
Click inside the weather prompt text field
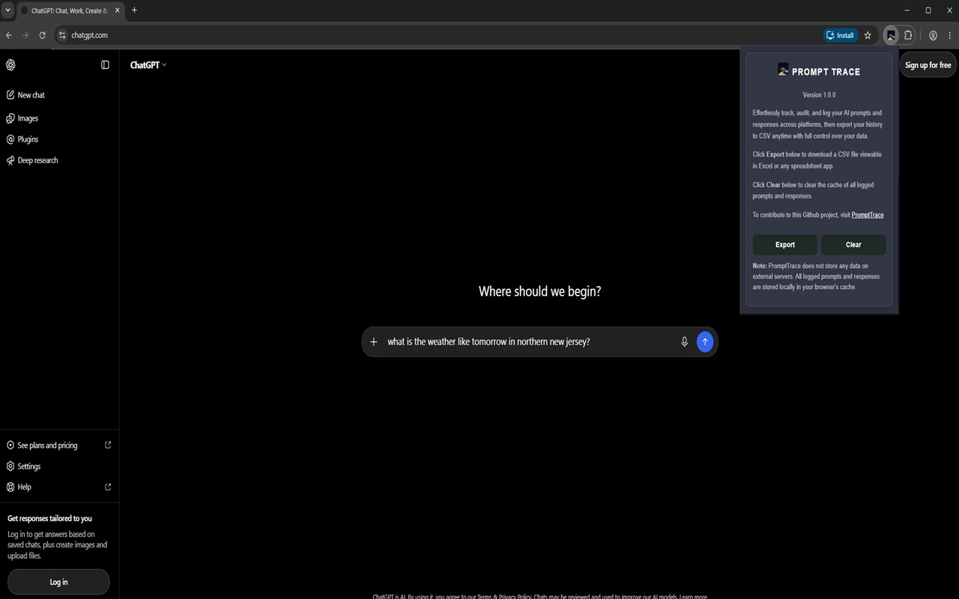point(528,341)
